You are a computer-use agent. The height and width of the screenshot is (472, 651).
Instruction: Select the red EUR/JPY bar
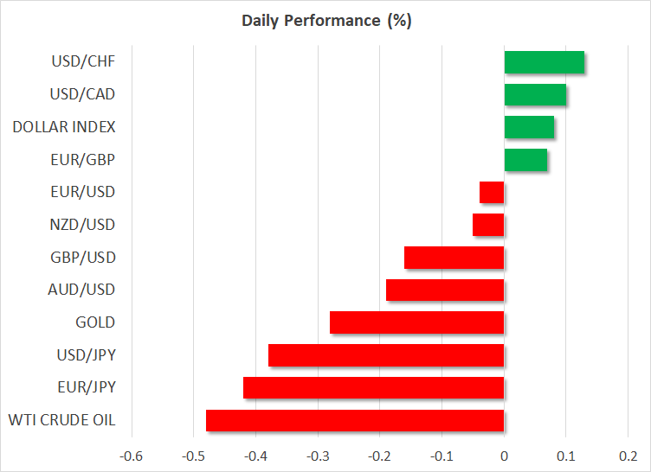(x=373, y=387)
